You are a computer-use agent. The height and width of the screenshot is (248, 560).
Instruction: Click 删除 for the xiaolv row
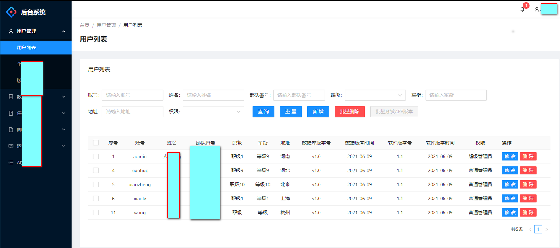[528, 198]
